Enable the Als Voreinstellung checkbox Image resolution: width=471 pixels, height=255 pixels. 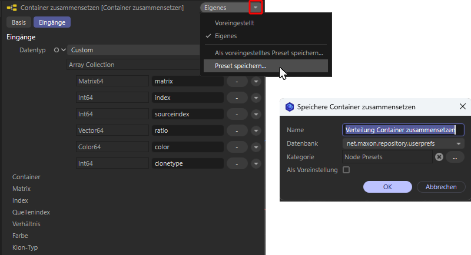[346, 170]
